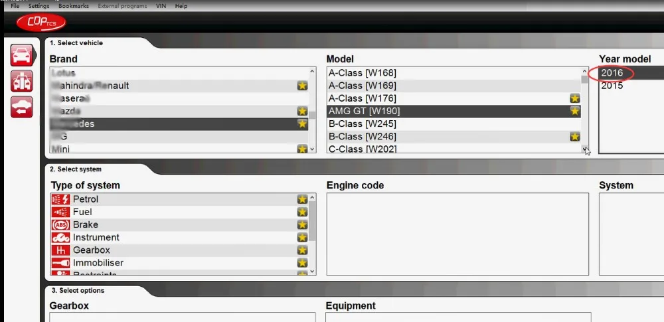Select Mini in the Brand list
This screenshot has height=322, width=664.
(179, 148)
